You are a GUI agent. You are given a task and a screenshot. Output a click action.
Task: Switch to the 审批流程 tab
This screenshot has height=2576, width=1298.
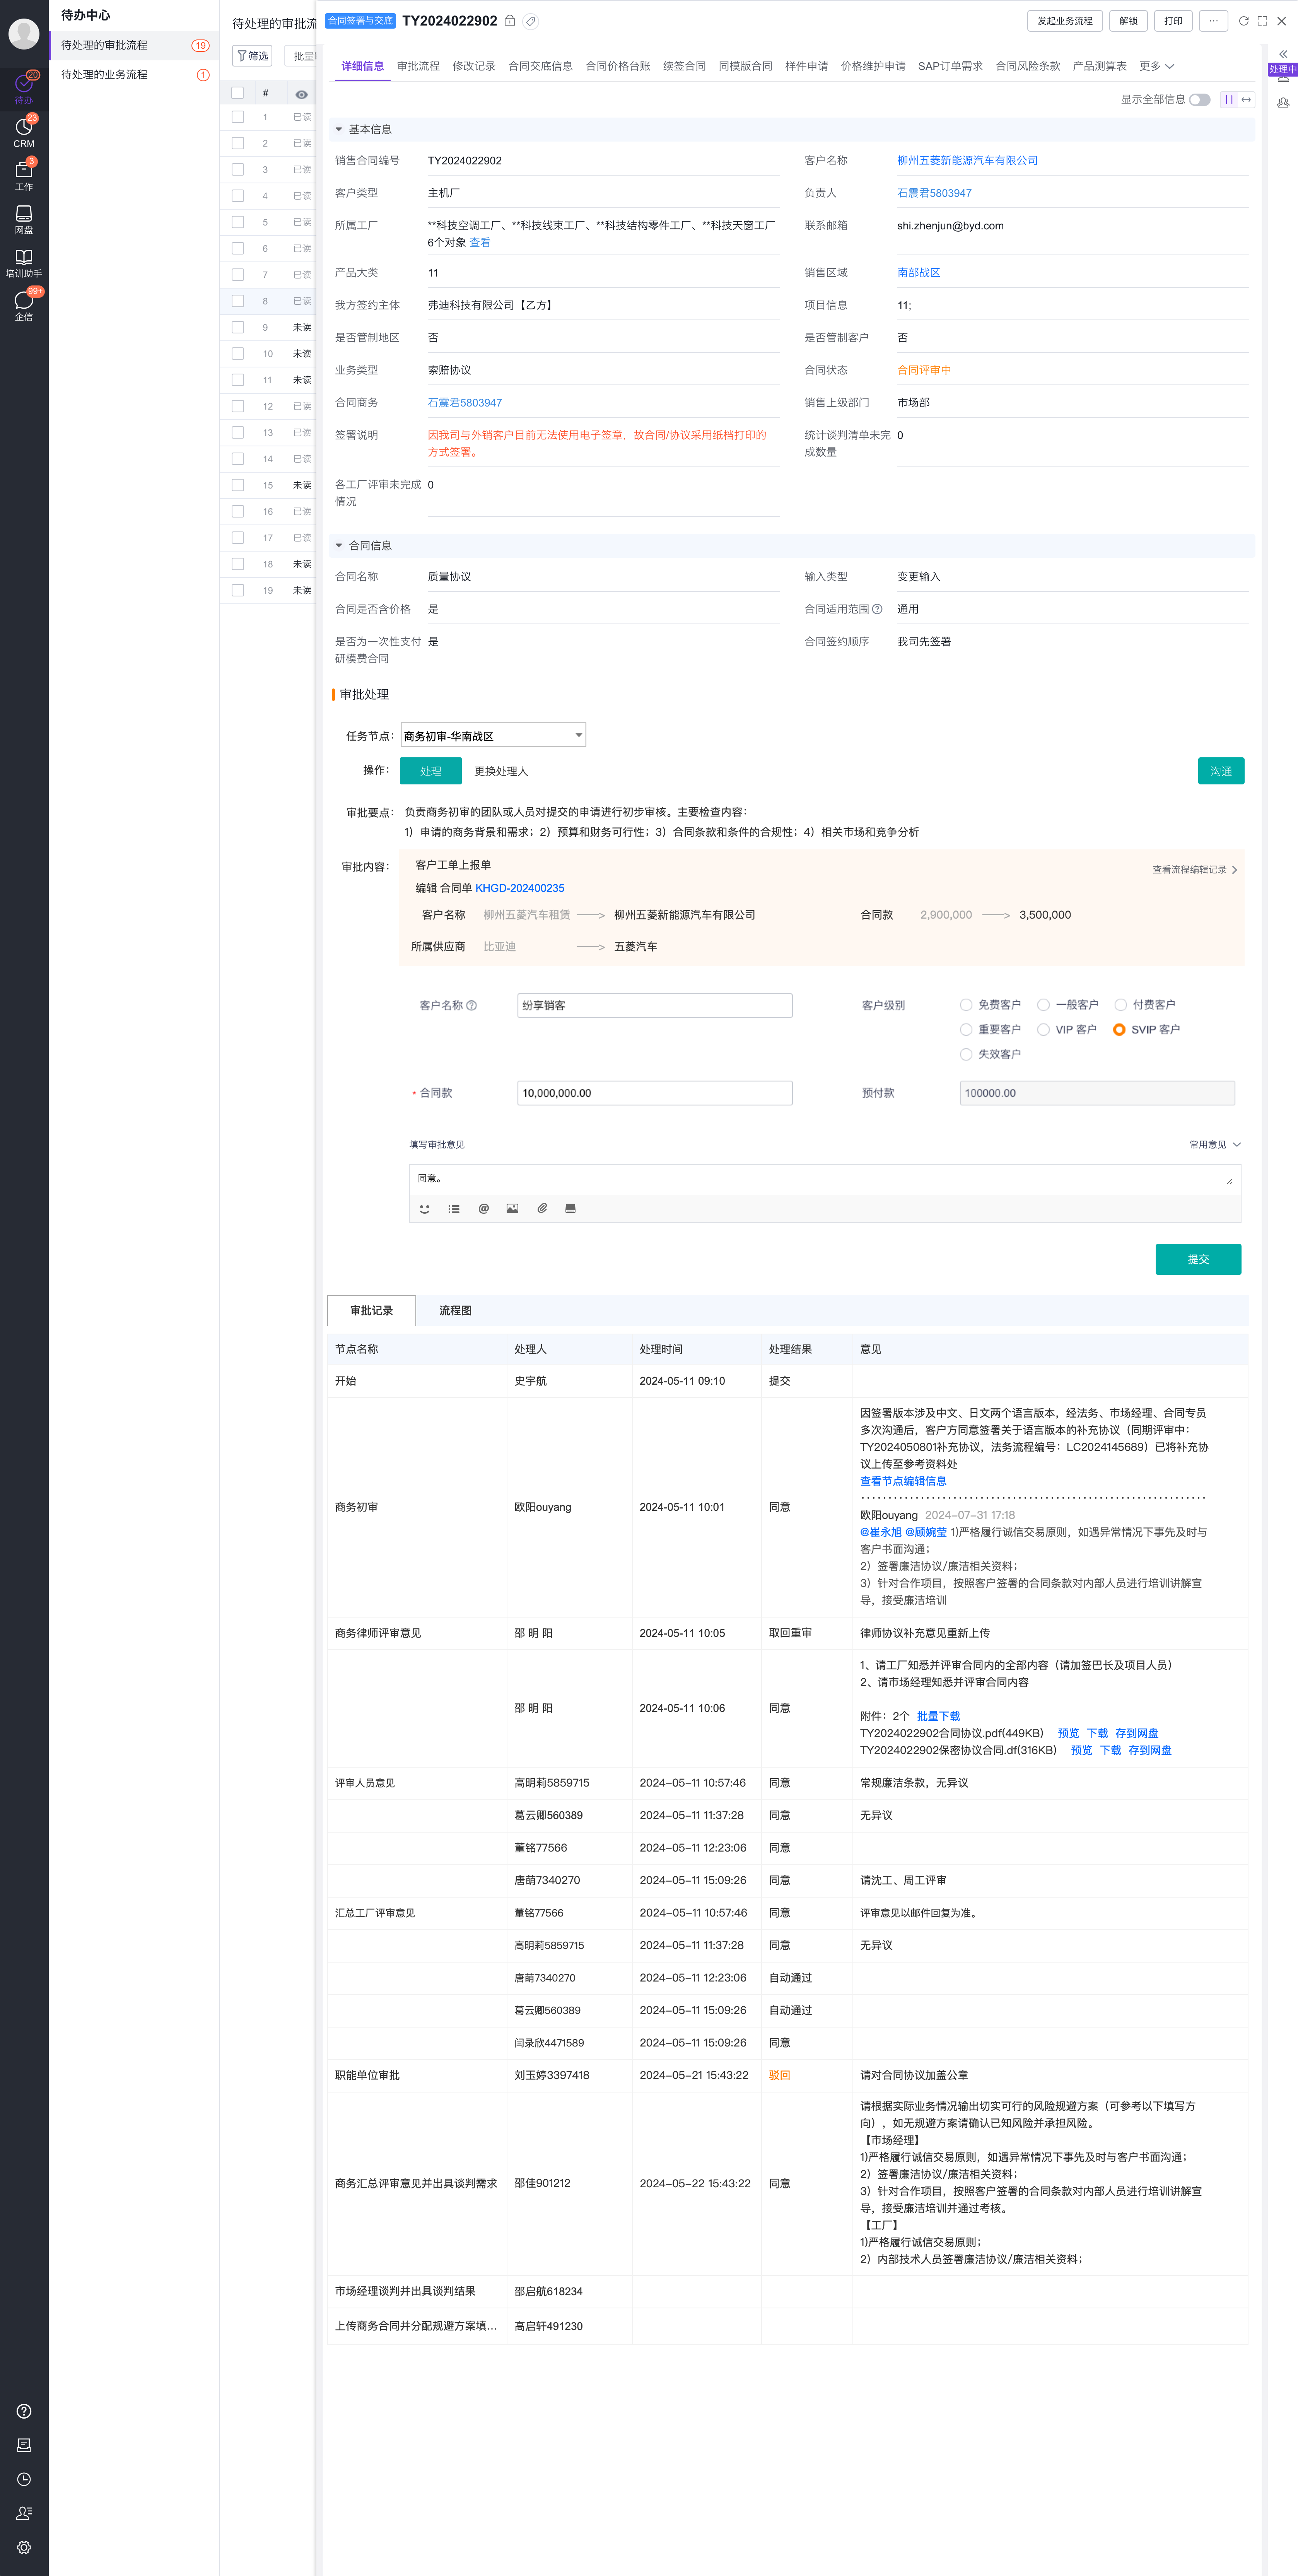tap(418, 66)
